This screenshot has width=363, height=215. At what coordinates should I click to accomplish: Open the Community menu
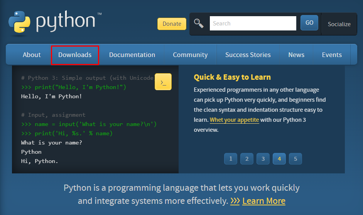[x=190, y=55]
